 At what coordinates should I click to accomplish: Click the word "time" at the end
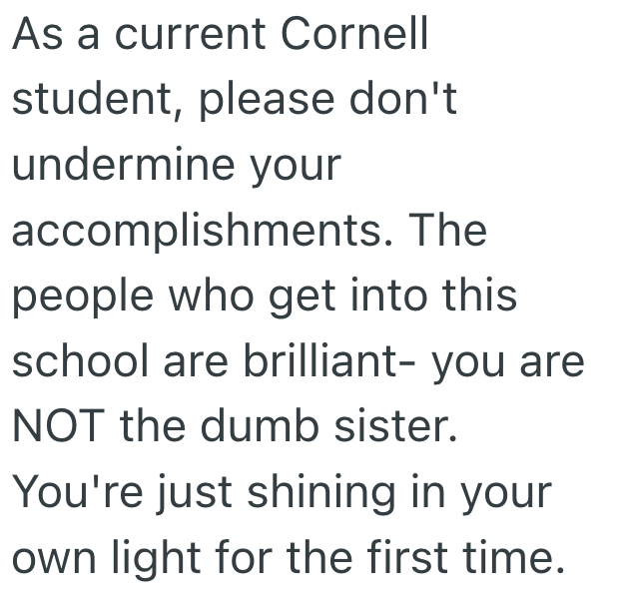tap(507, 557)
